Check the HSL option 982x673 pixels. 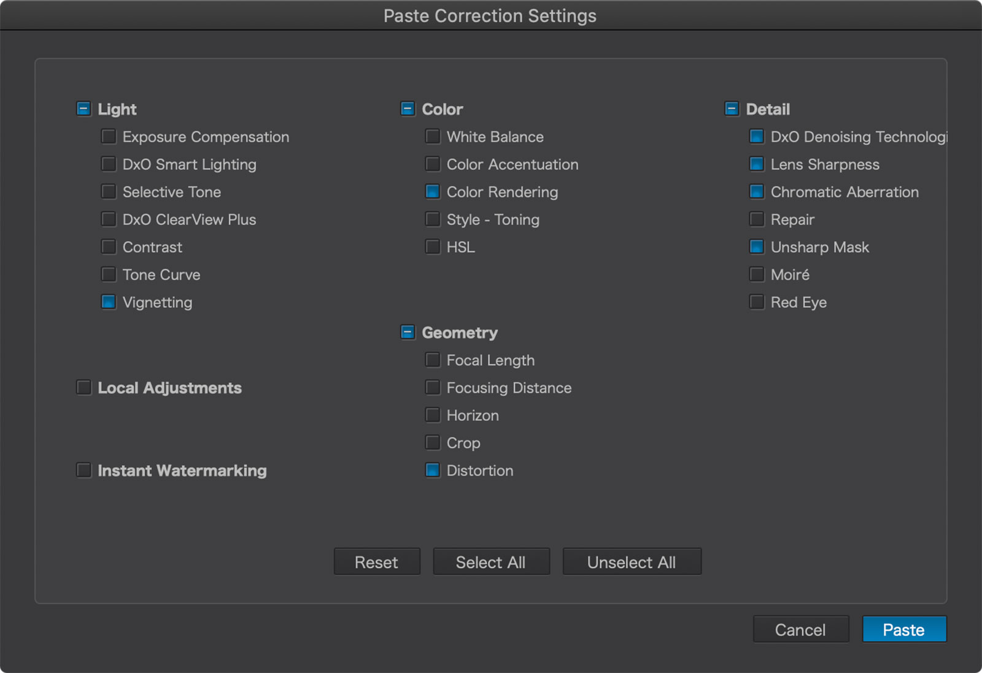click(433, 247)
